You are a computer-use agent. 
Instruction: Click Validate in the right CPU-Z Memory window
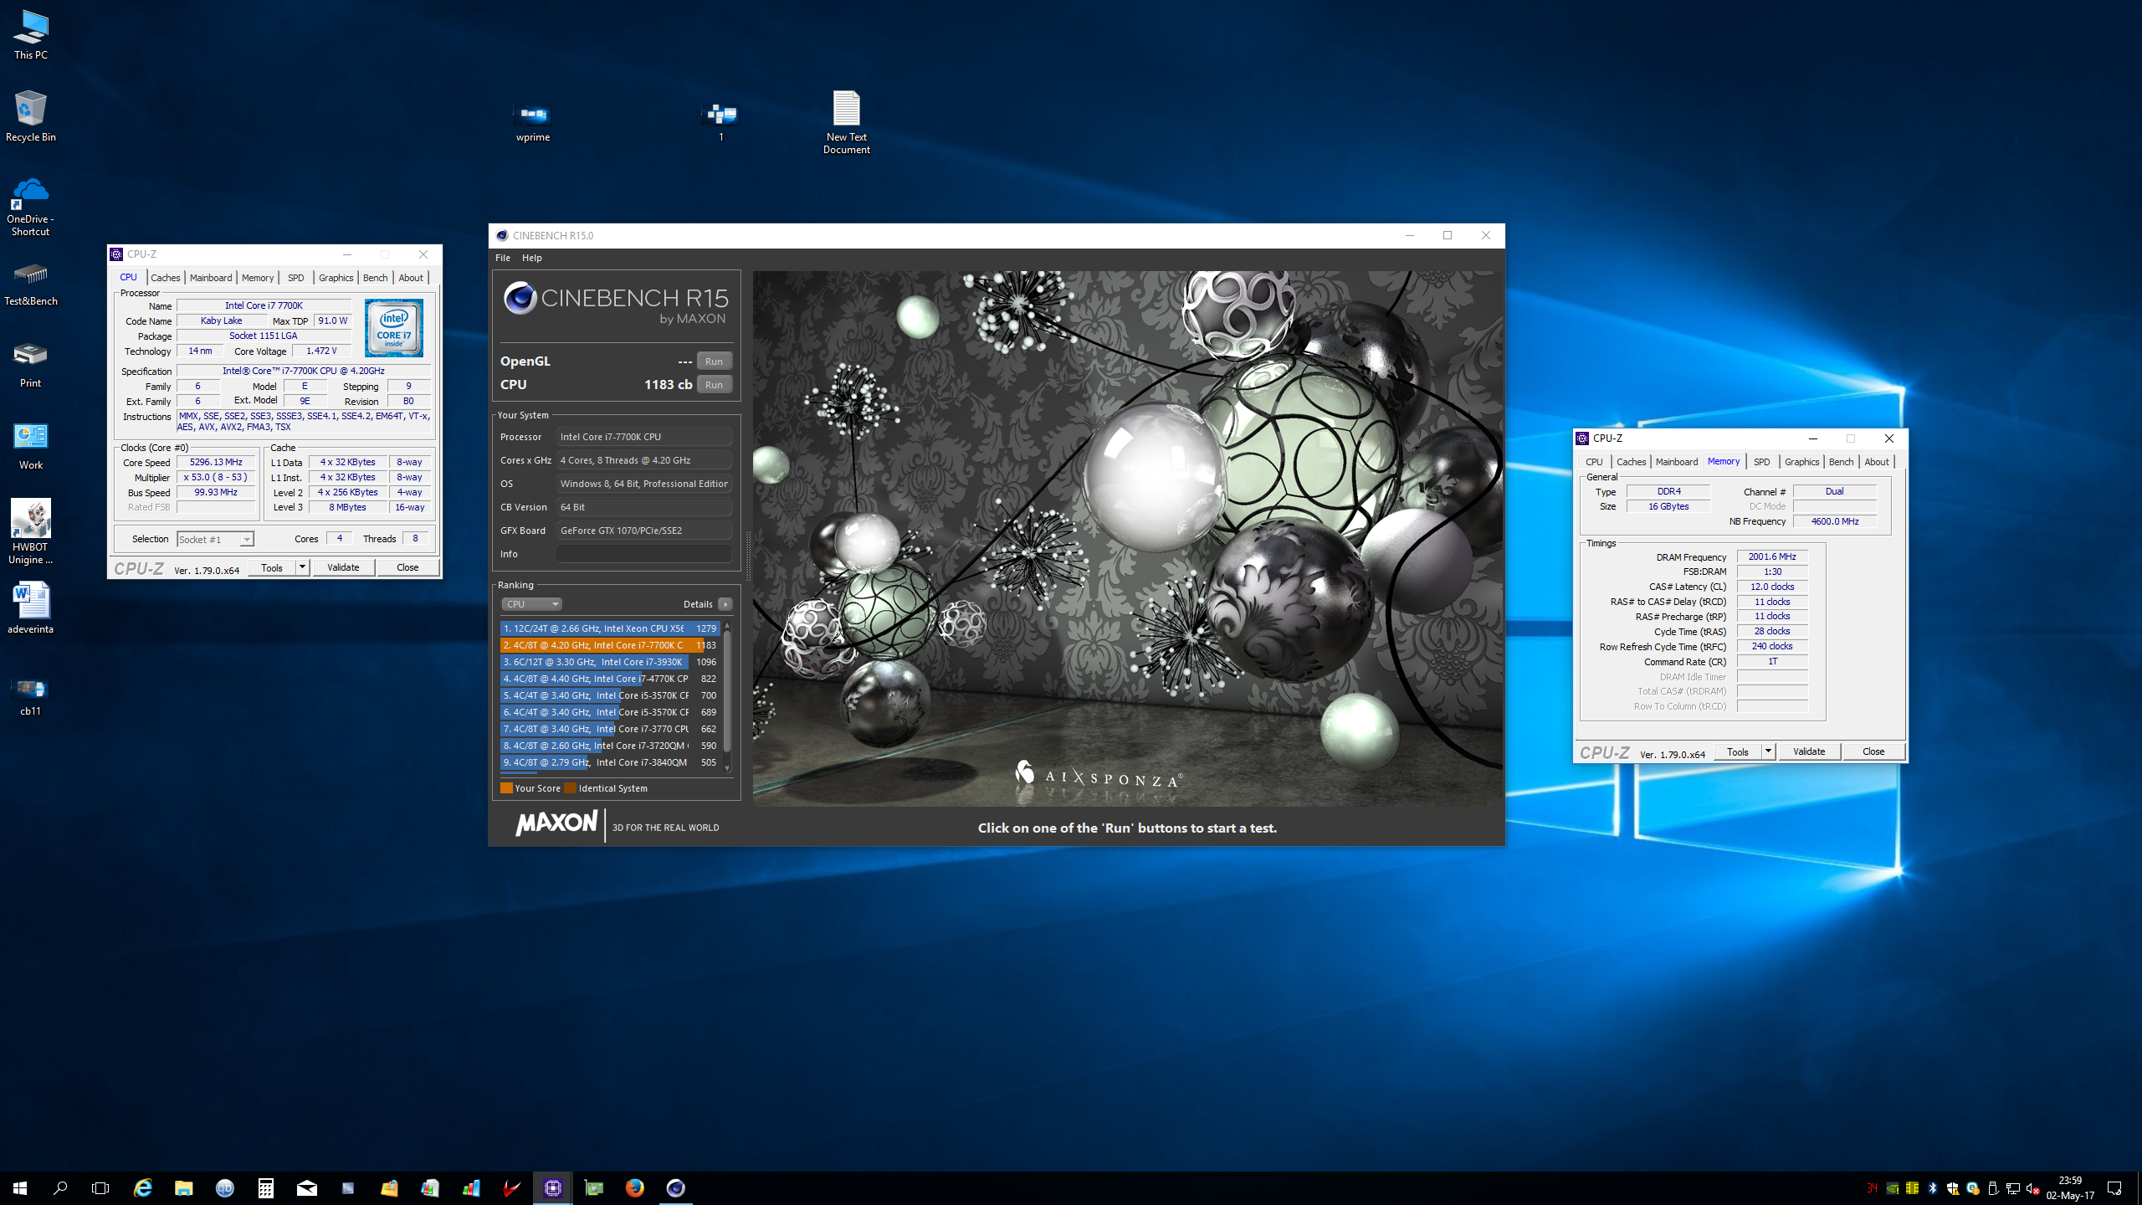pyautogui.click(x=1809, y=751)
